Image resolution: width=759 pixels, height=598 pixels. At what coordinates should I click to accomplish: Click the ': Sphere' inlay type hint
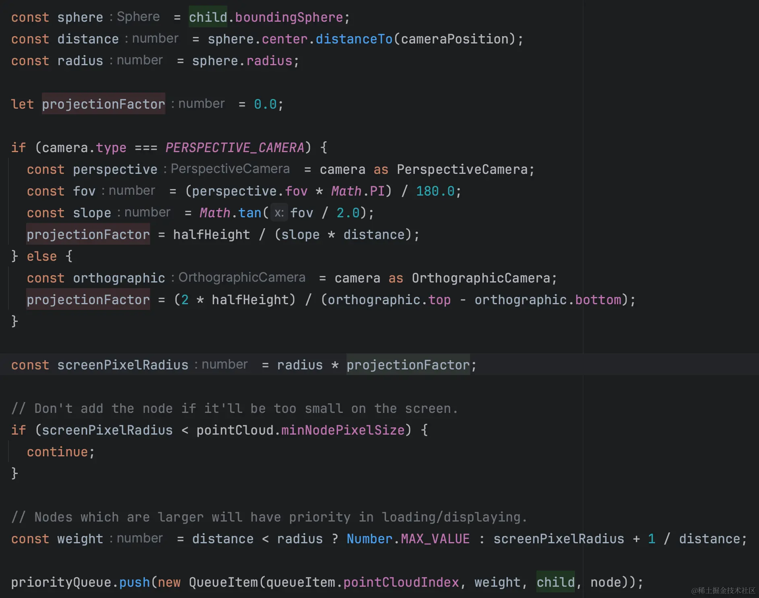[x=134, y=16]
